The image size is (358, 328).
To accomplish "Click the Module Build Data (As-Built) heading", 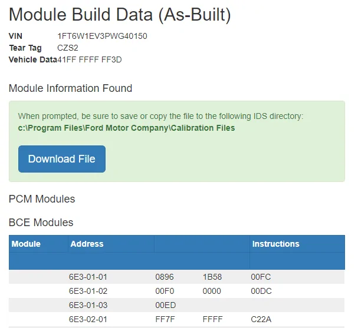I will pyautogui.click(x=120, y=14).
